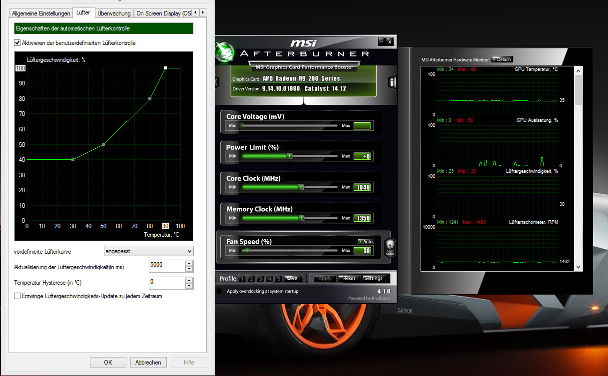Click the Detach button in Hardware Monitor

coord(502,59)
